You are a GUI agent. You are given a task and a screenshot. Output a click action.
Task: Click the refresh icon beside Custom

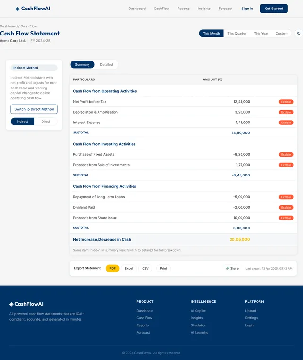[299, 33]
